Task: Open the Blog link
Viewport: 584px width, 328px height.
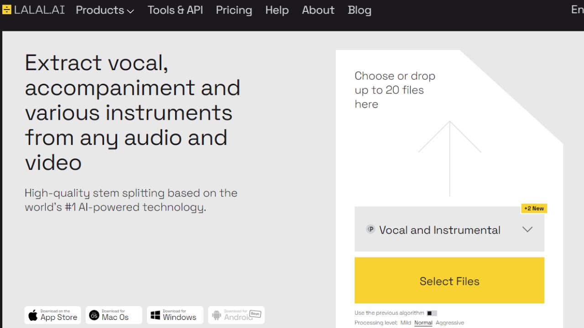Action: [x=359, y=10]
